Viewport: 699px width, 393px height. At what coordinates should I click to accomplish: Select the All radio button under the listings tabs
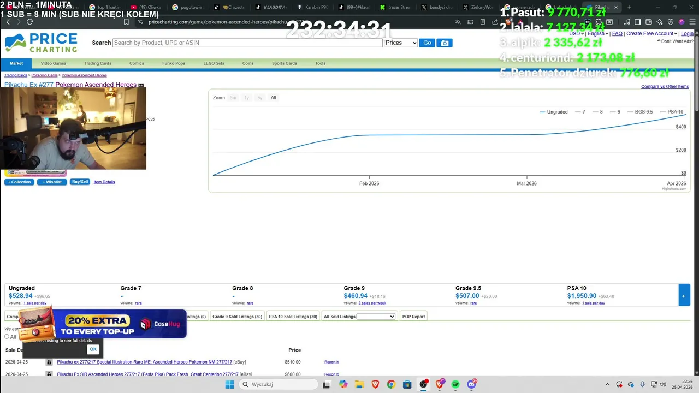pyautogui.click(x=7, y=336)
